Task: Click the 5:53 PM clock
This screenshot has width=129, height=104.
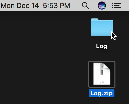Action: pyautogui.click(x=56, y=6)
